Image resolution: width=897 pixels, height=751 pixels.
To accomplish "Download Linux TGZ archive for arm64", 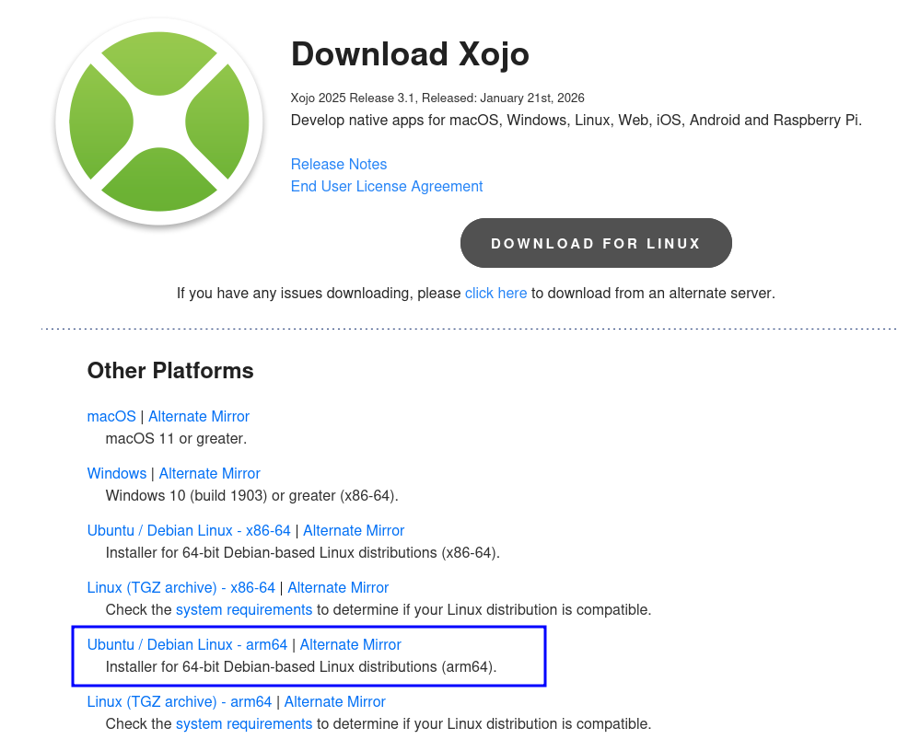I will (180, 701).
